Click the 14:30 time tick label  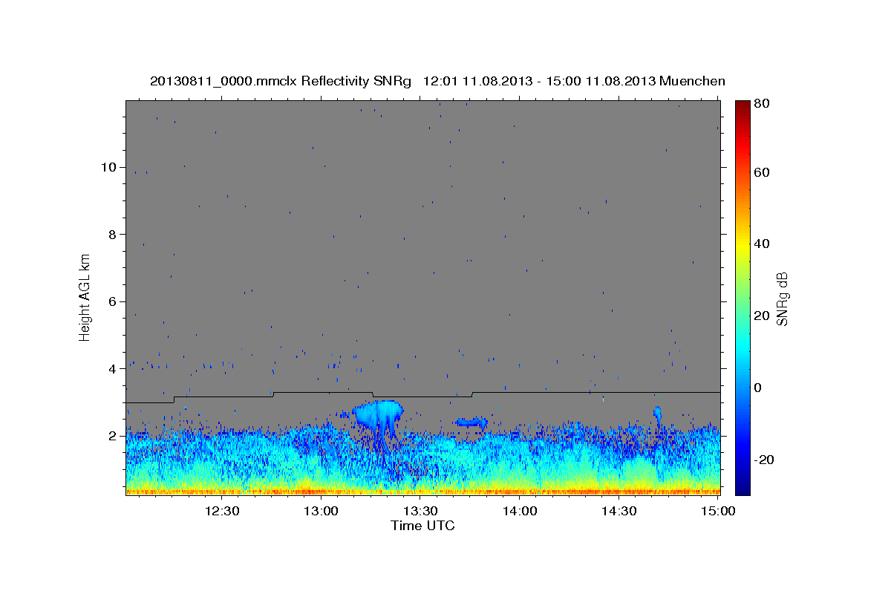pyautogui.click(x=619, y=512)
